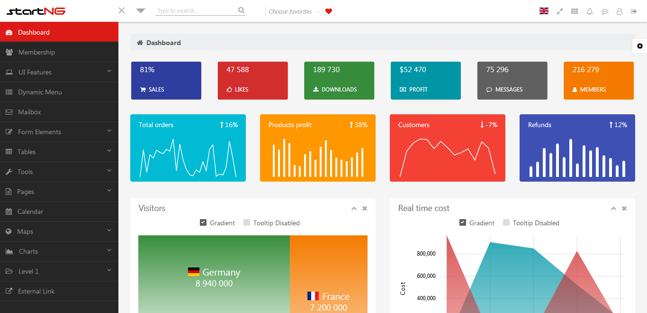The width and height of the screenshot is (647, 313).
Task: Open the applications grid icon
Action: point(575,11)
